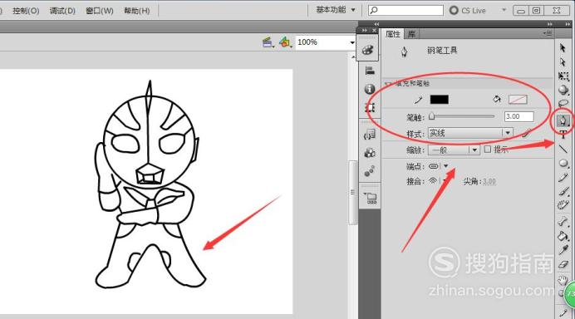
Task: Open the 窗口(W) menu
Action: (100, 11)
